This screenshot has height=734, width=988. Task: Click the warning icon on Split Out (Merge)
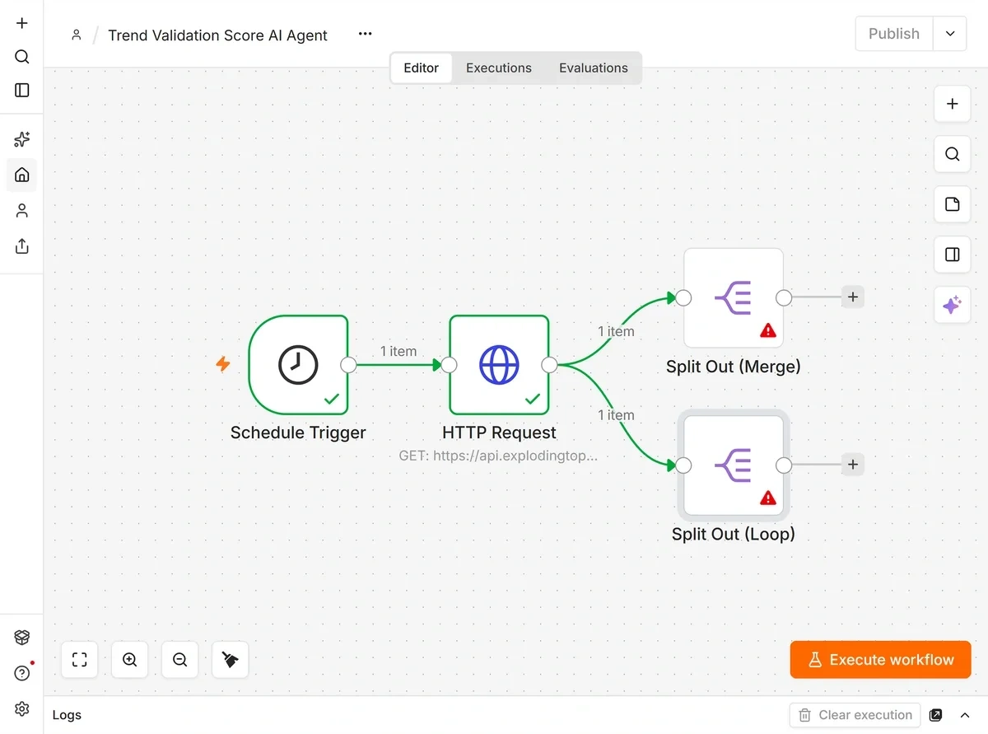(768, 330)
